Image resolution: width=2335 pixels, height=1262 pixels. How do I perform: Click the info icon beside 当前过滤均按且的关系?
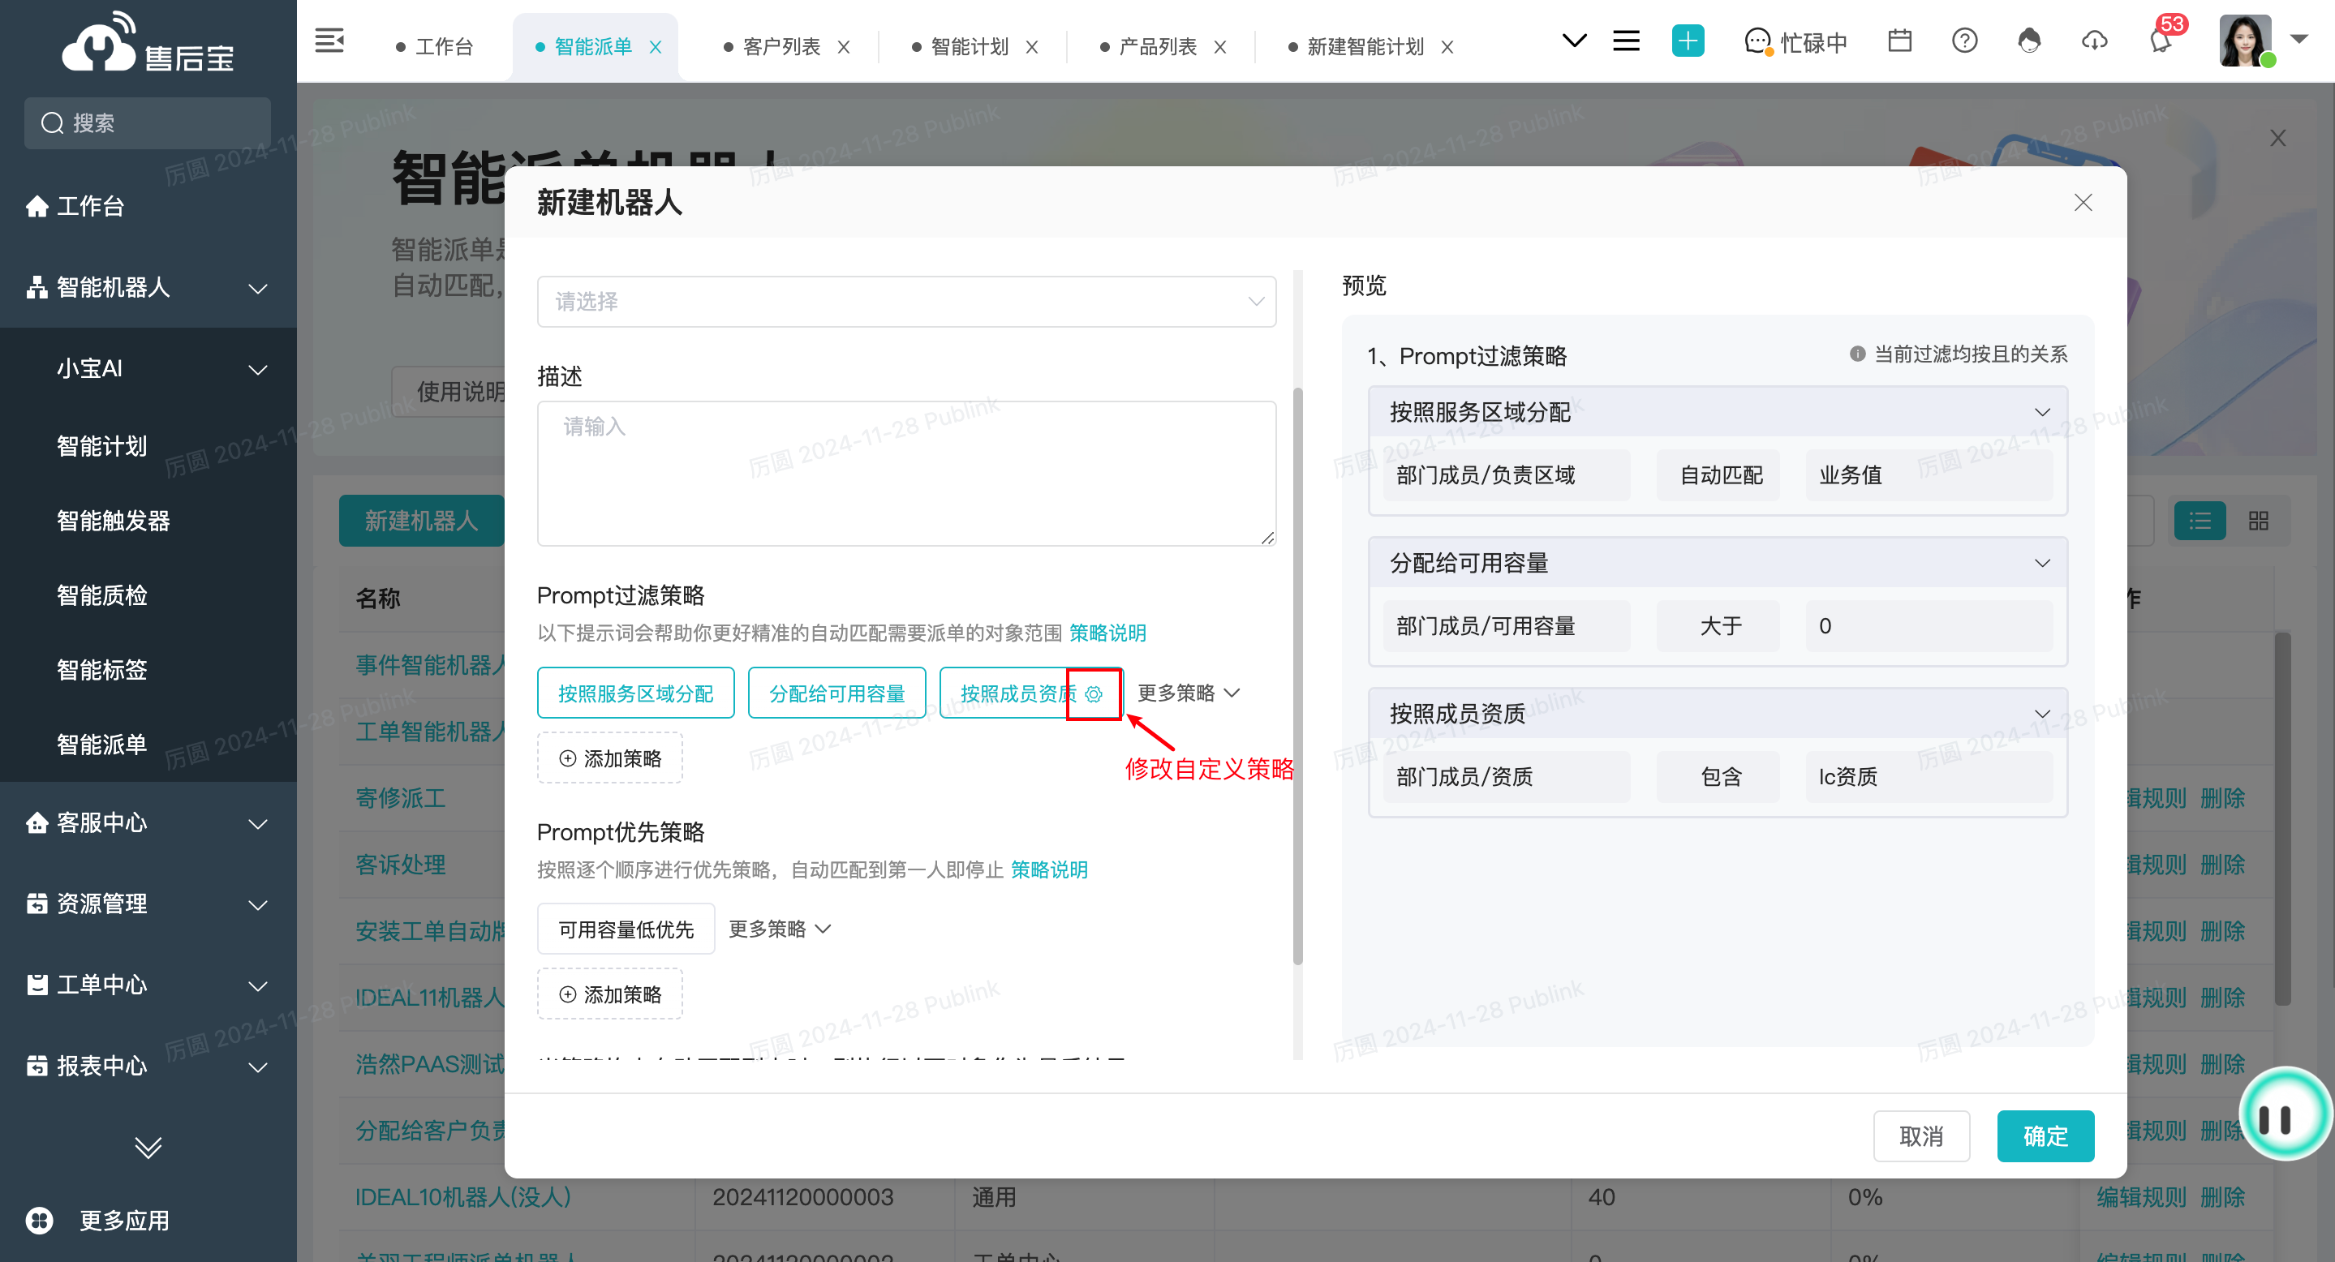[x=1857, y=354]
